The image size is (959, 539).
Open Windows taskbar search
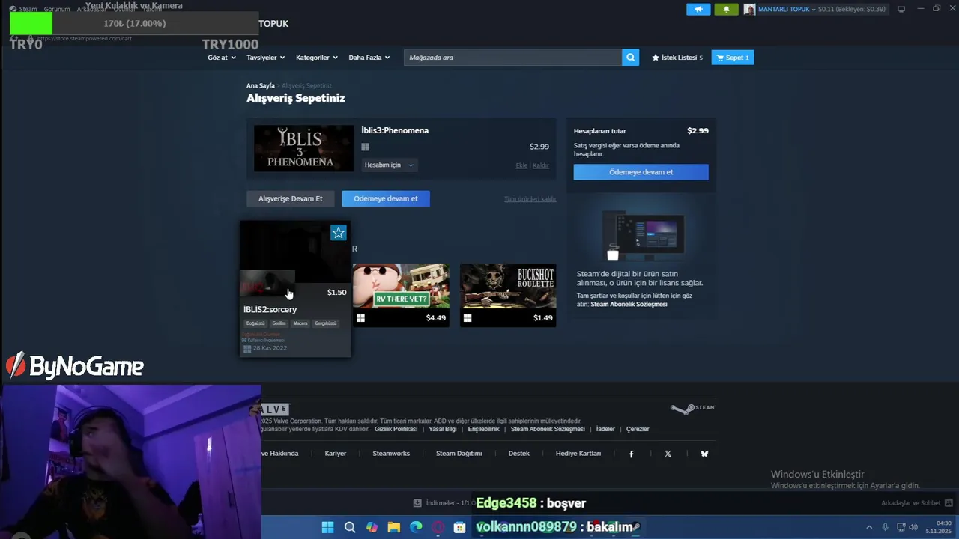click(350, 527)
